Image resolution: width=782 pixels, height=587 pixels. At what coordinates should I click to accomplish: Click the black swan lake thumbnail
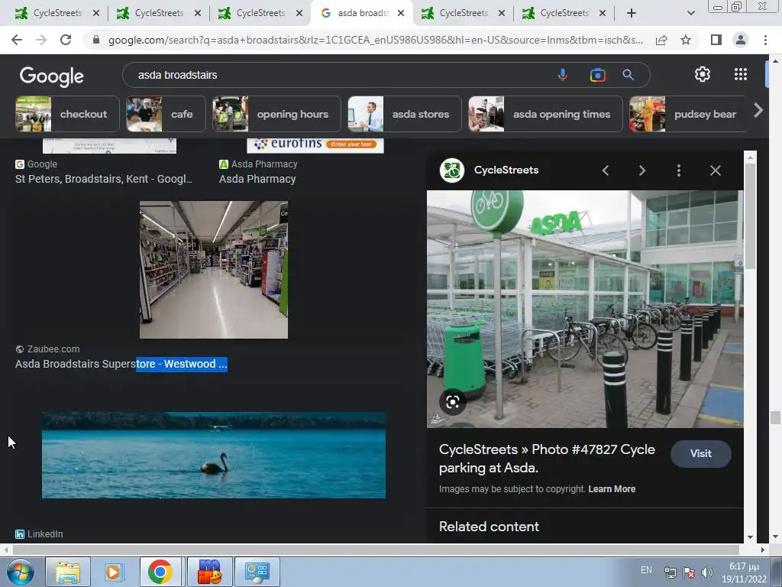point(214,456)
